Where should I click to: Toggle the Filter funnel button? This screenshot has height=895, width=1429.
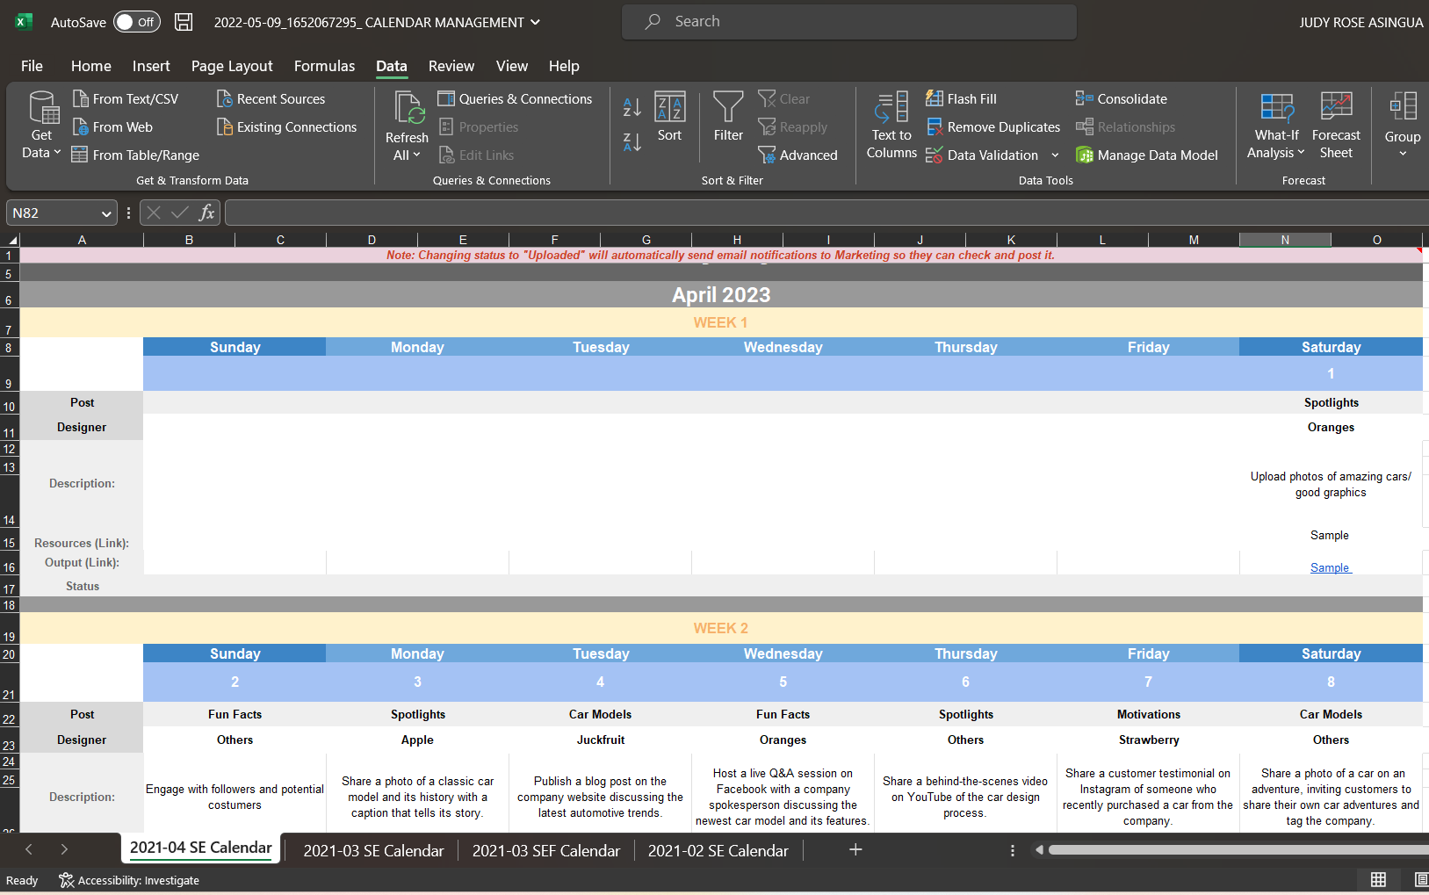pos(728,116)
